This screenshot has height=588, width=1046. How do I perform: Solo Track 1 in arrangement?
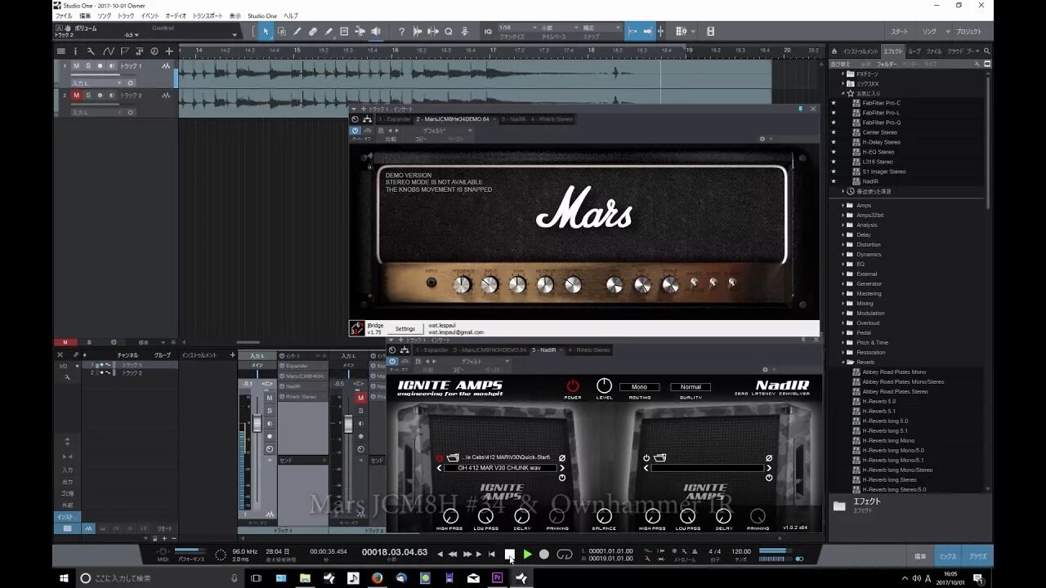click(x=87, y=65)
